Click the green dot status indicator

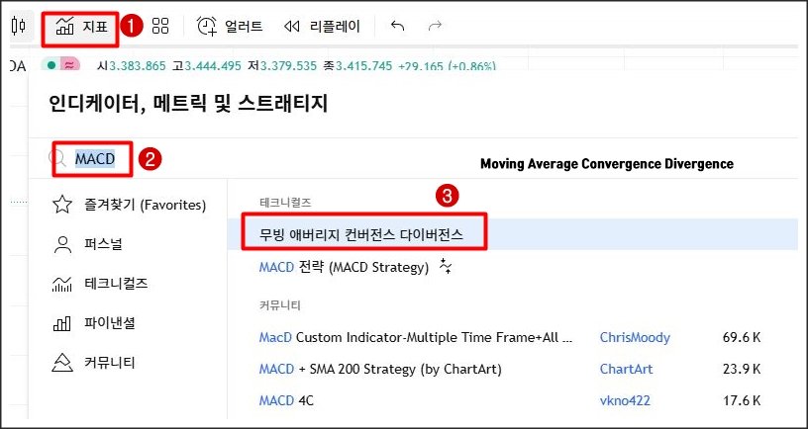tap(51, 65)
